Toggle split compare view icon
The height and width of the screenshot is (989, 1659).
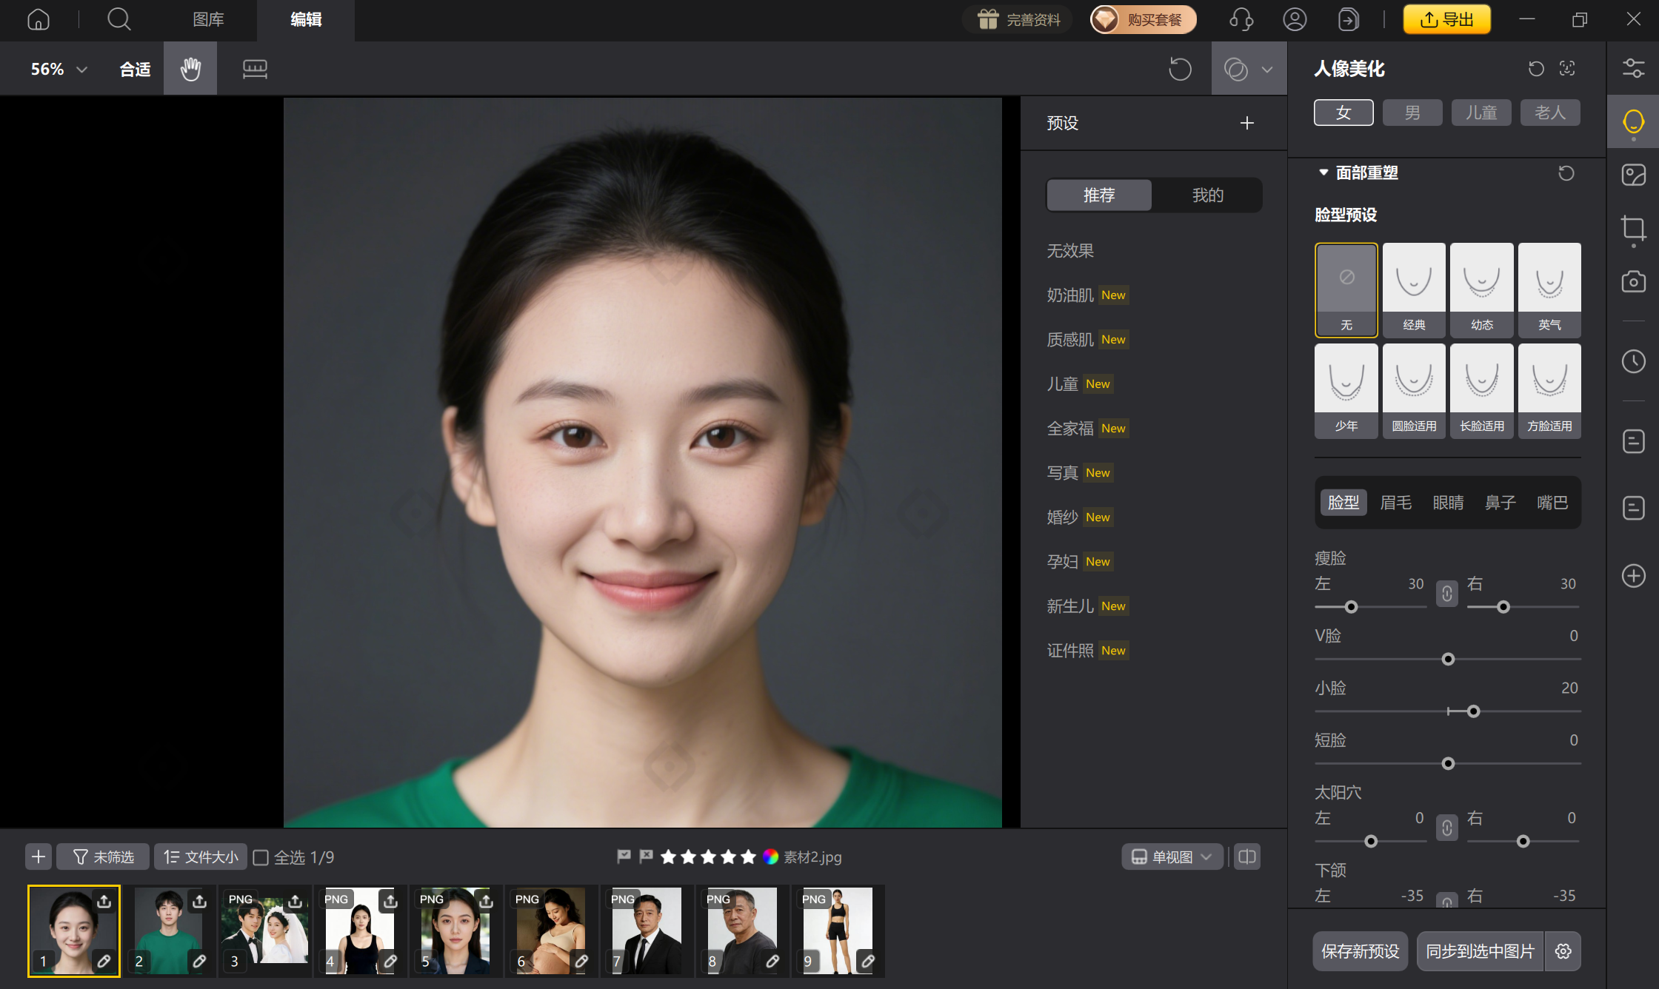coord(1247,857)
